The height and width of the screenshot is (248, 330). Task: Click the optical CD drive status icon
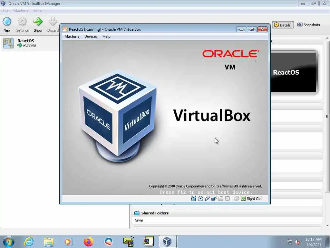[200, 199]
